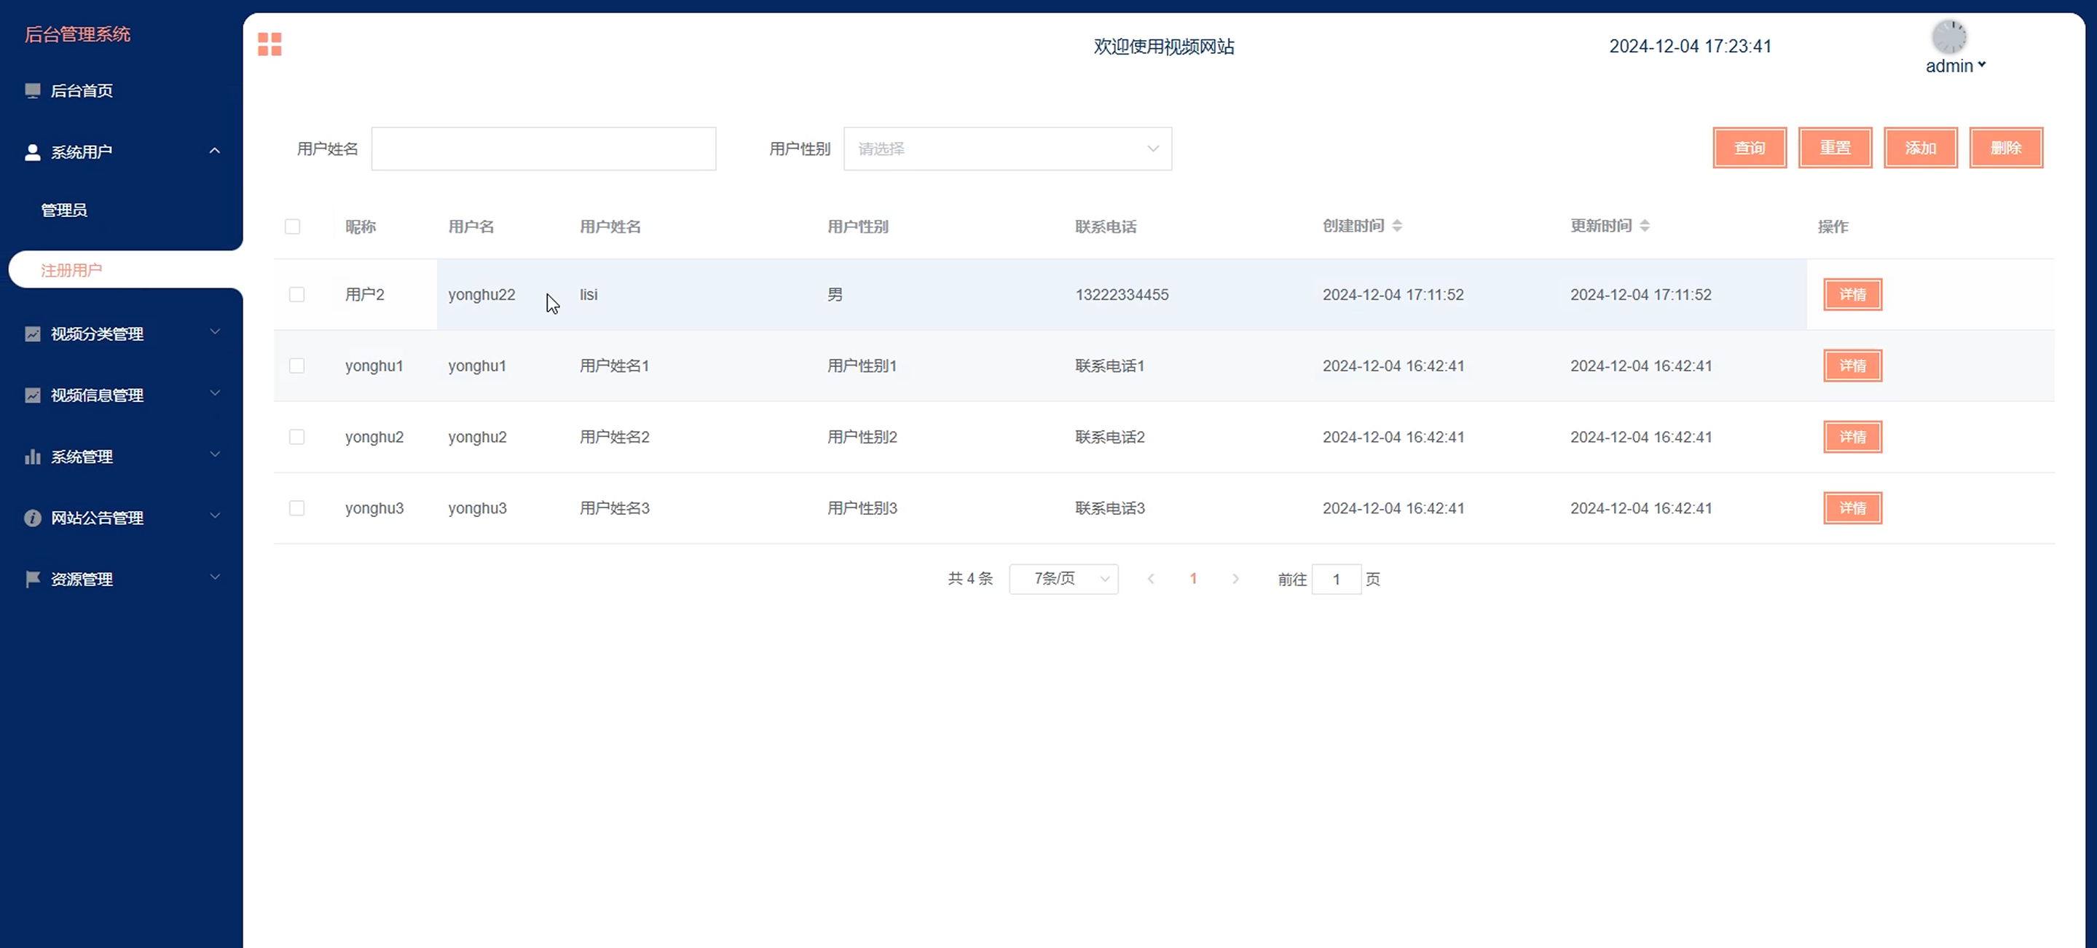Sort by 创建时间 column arrows
Image resolution: width=2097 pixels, height=948 pixels.
point(1397,226)
